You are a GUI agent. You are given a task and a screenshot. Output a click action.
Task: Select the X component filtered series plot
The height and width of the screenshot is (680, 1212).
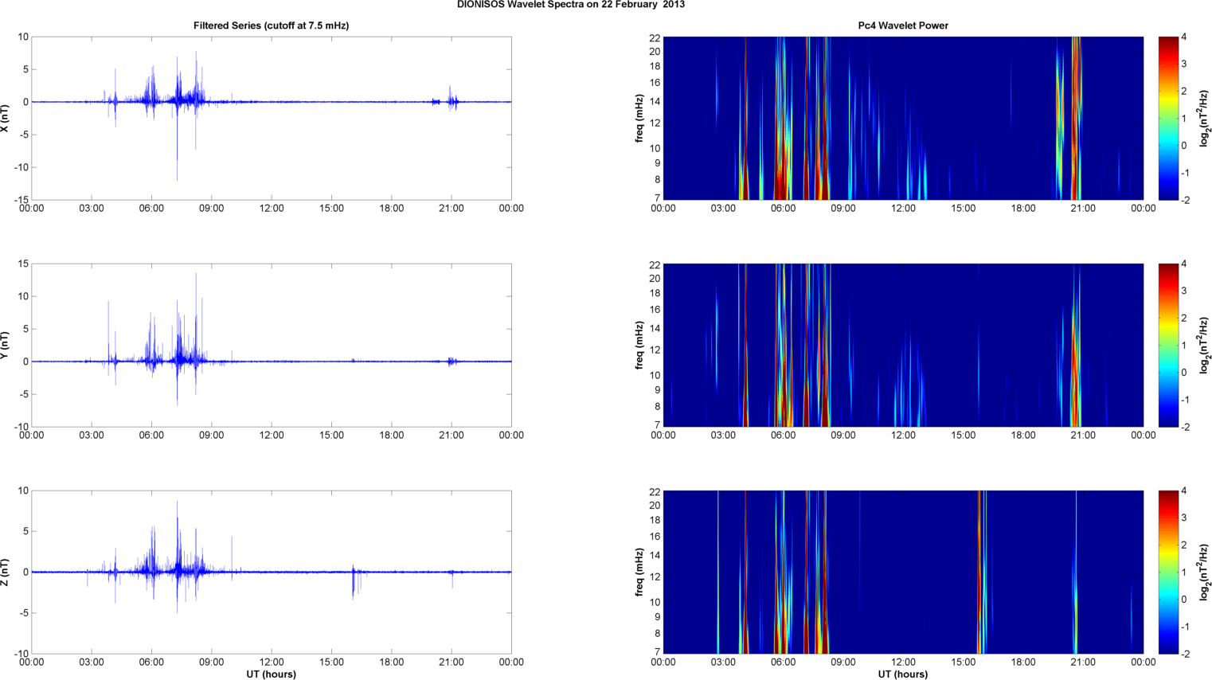click(x=271, y=118)
